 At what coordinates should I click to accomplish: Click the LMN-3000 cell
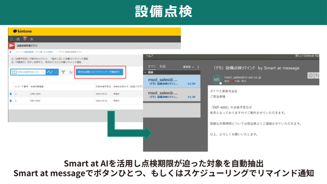click(x=35, y=94)
